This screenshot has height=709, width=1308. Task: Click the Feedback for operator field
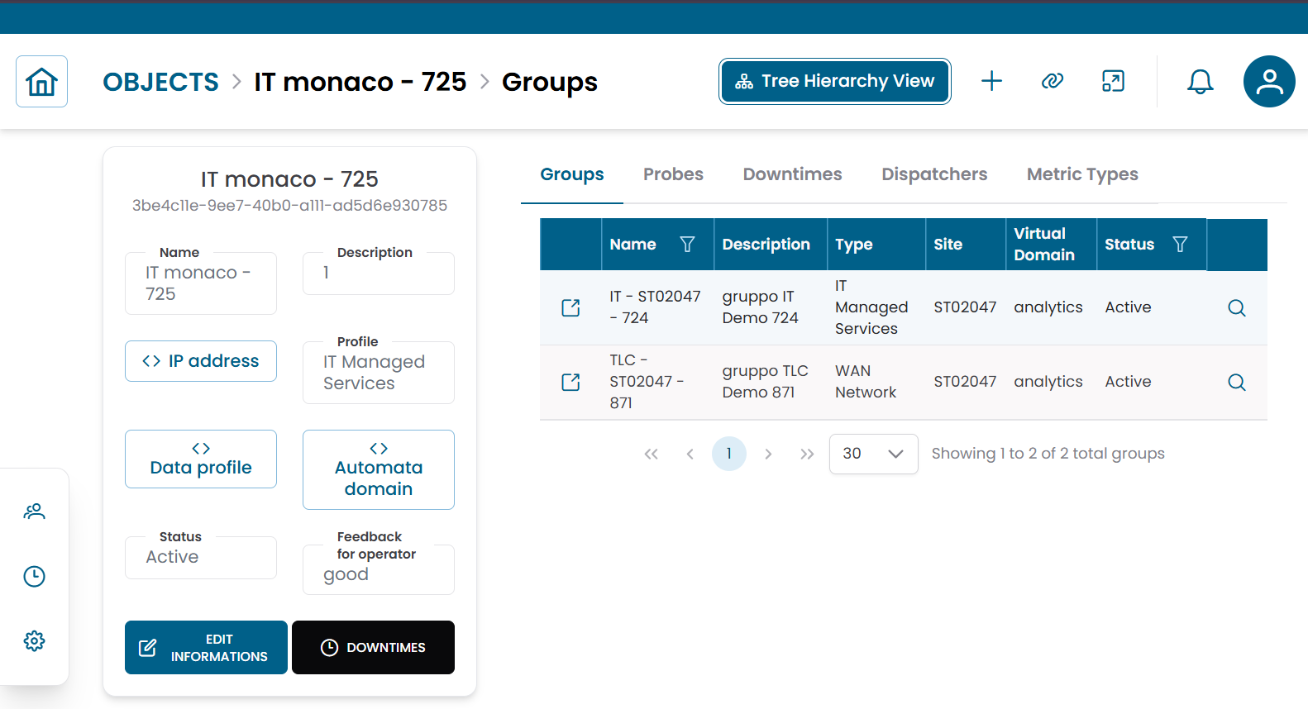click(379, 569)
